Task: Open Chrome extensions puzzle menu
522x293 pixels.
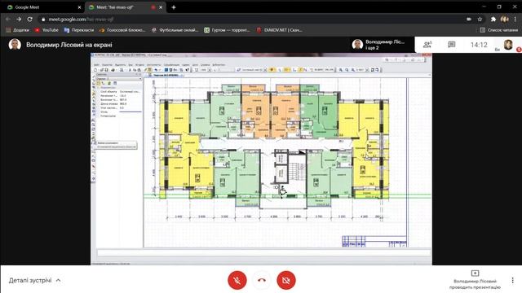Action: pyautogui.click(x=493, y=20)
